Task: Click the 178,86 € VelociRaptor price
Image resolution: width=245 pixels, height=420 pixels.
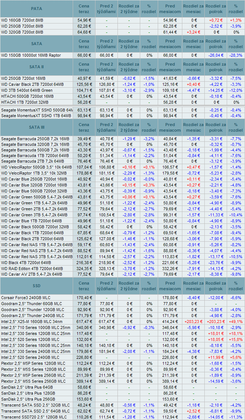Action: (x=84, y=173)
